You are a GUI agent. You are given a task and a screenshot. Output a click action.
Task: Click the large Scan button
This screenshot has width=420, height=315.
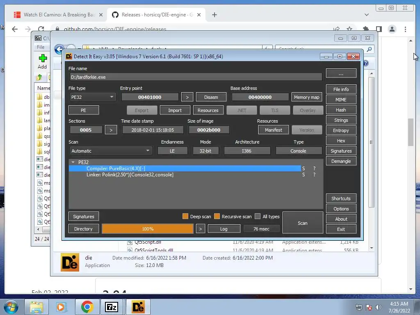click(x=303, y=223)
